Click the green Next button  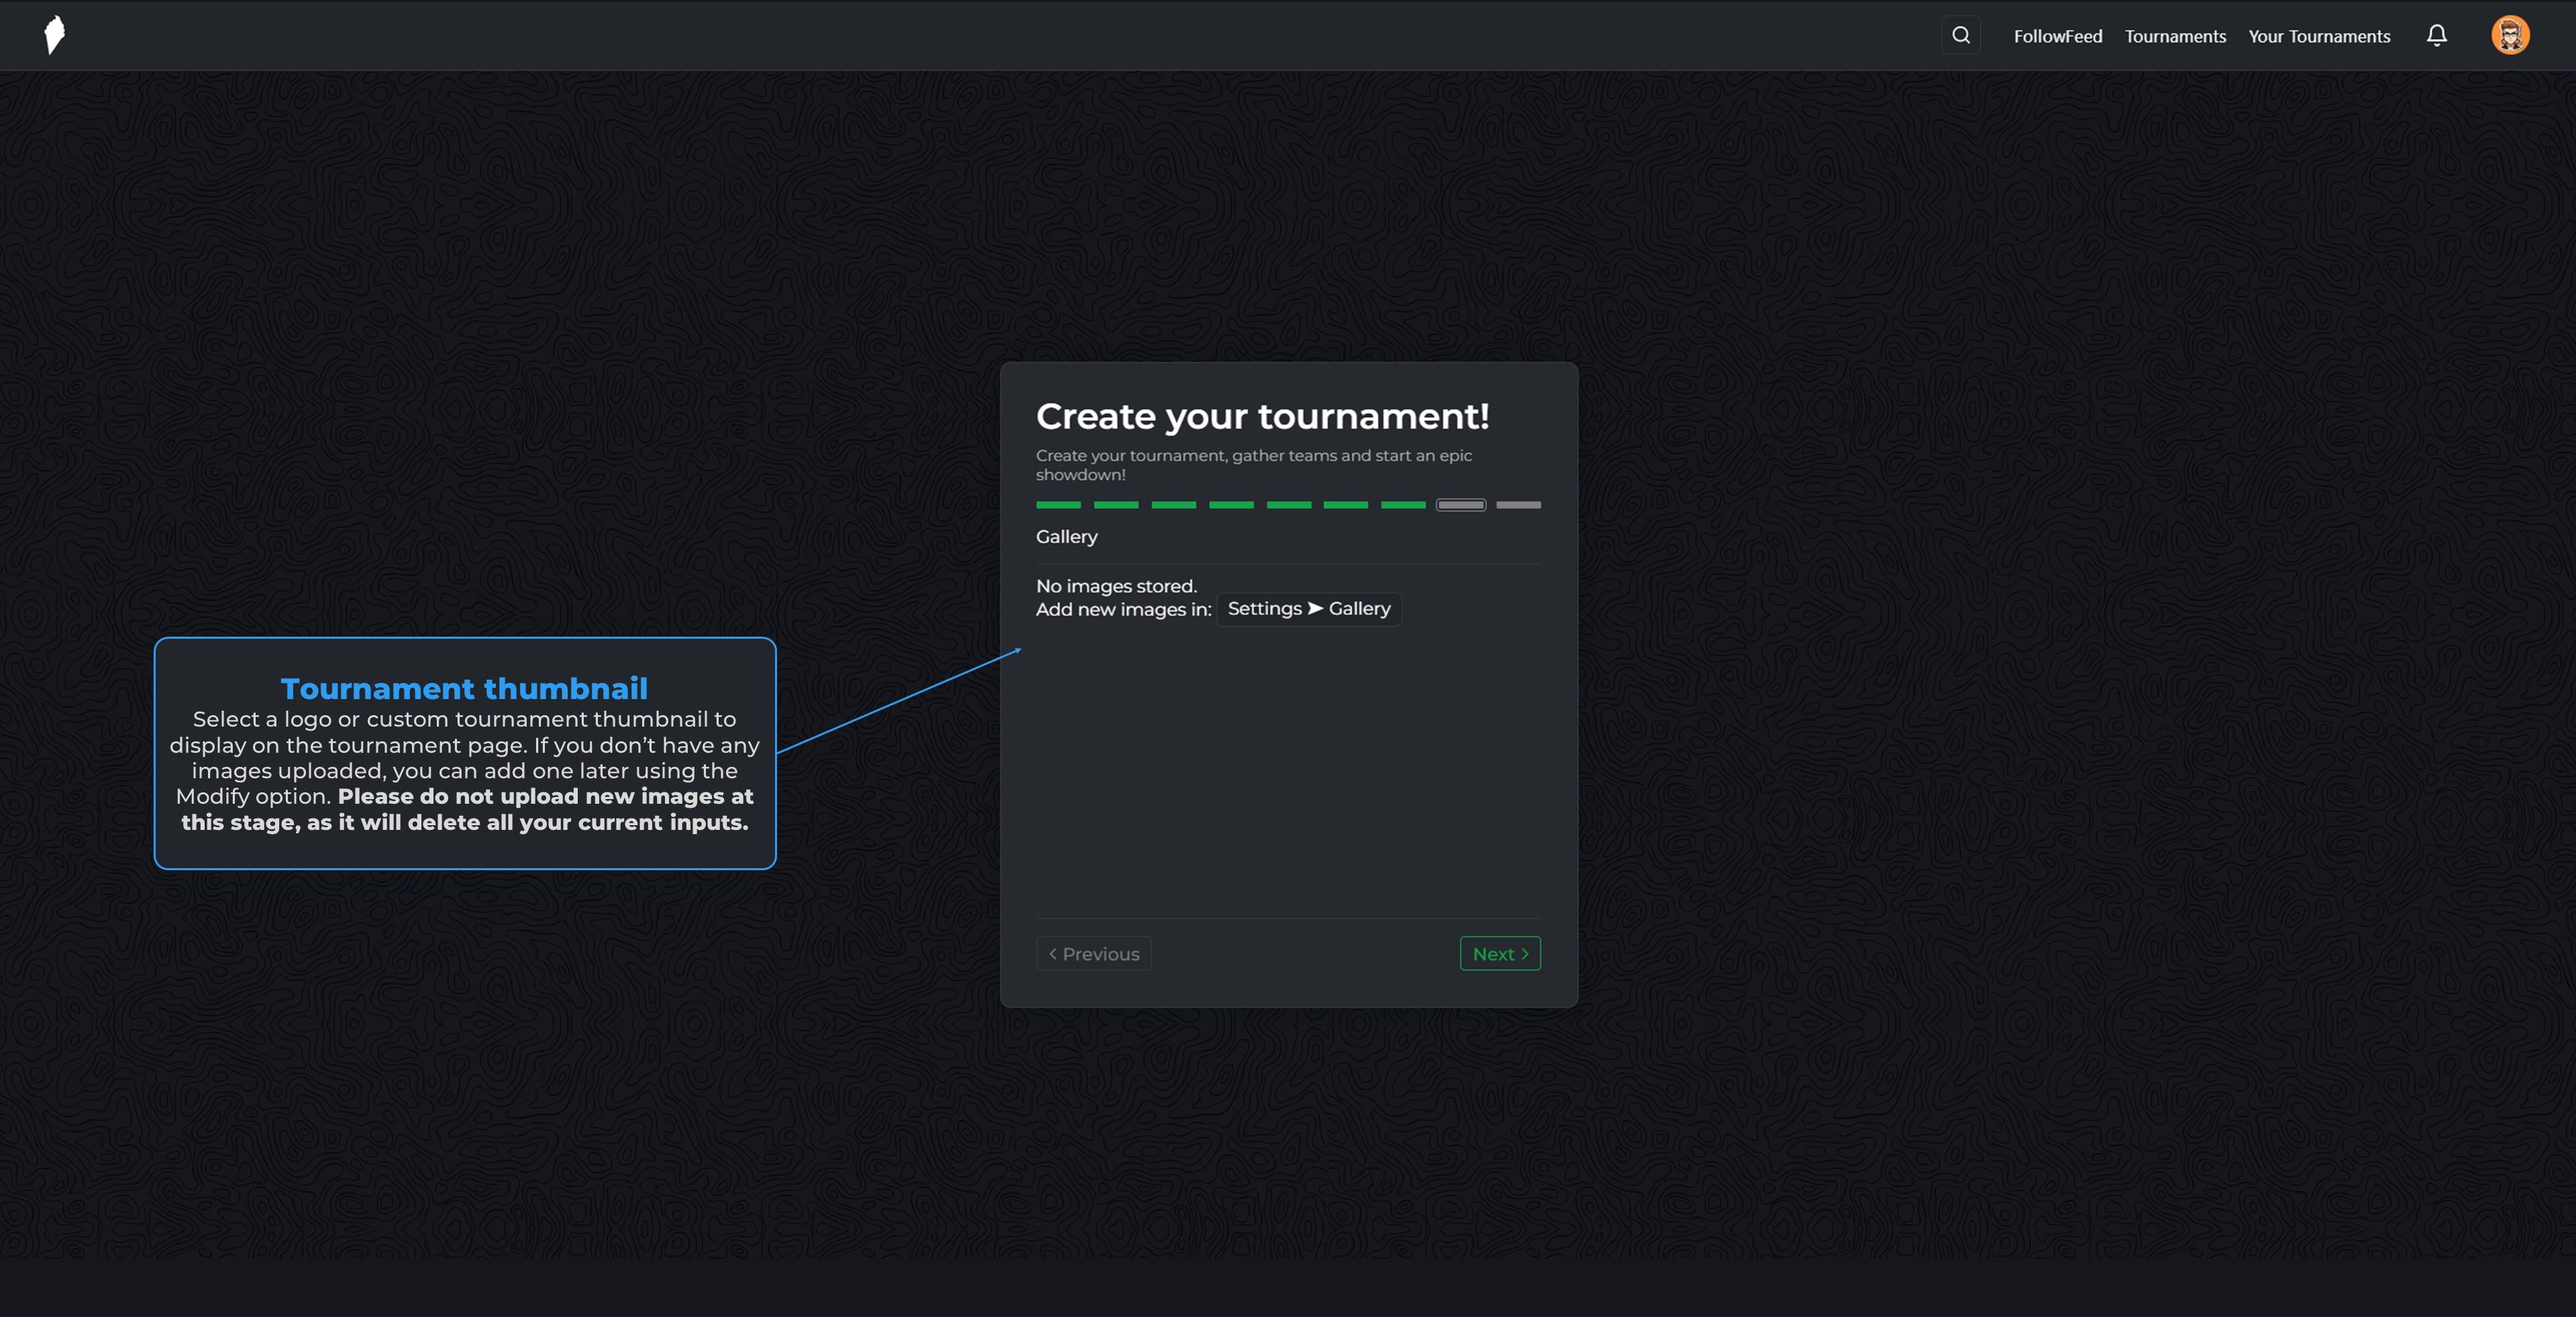coord(1499,953)
